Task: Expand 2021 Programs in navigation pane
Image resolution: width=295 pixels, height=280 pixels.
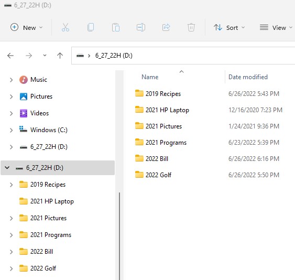Action: (11, 235)
